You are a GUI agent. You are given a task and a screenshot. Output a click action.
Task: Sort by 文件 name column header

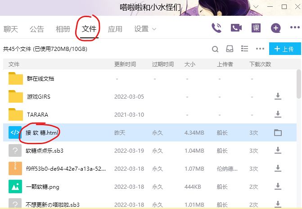click(14, 64)
